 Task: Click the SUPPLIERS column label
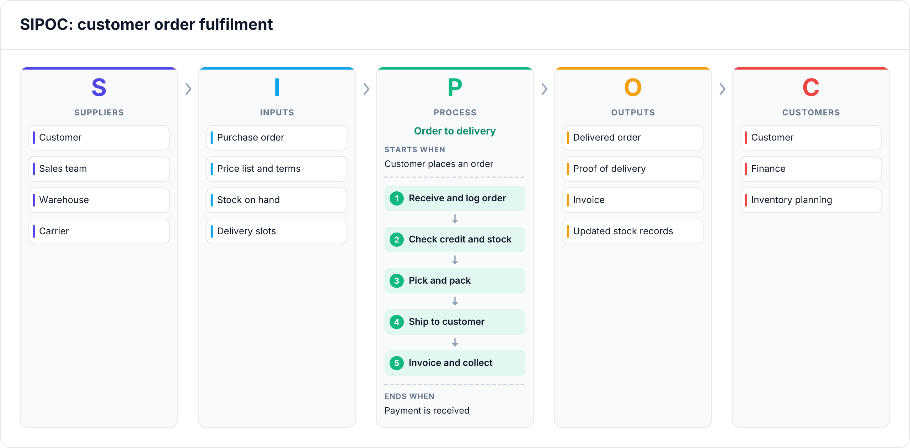(x=99, y=113)
